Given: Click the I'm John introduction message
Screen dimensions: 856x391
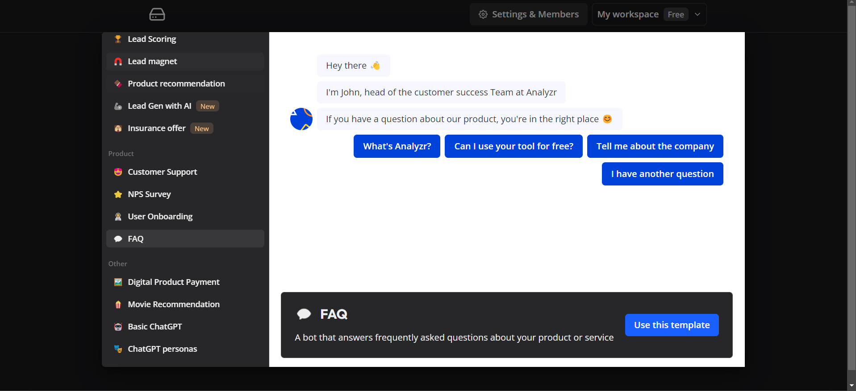Looking at the screenshot, I should [x=441, y=92].
